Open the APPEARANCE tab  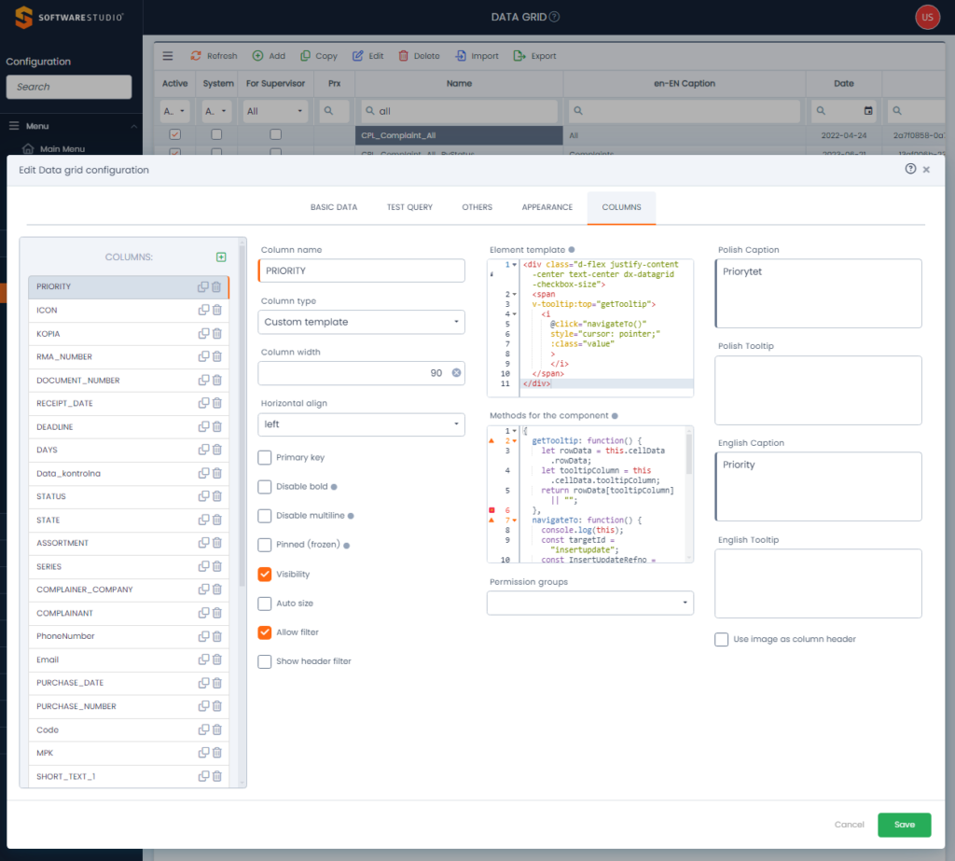point(547,207)
